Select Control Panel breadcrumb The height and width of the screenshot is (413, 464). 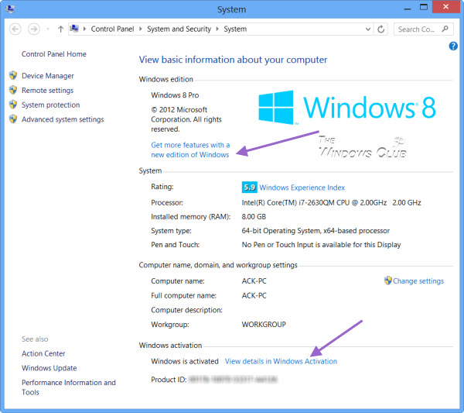point(112,29)
